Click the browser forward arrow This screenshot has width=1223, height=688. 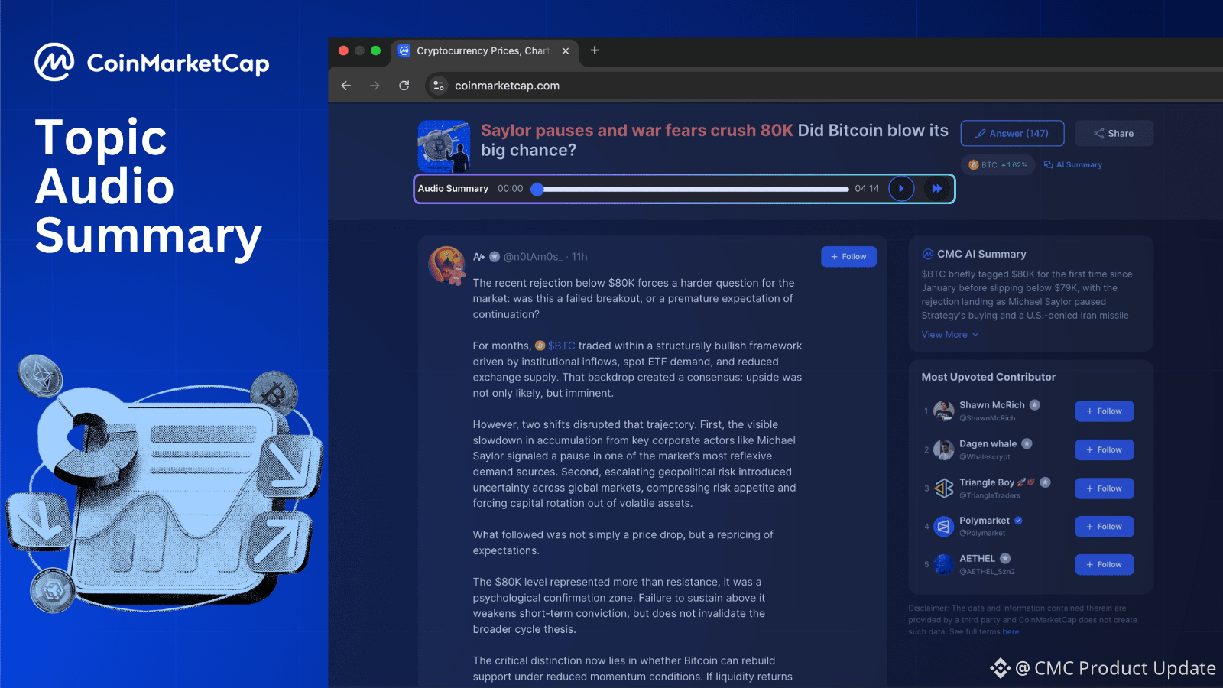coord(375,86)
